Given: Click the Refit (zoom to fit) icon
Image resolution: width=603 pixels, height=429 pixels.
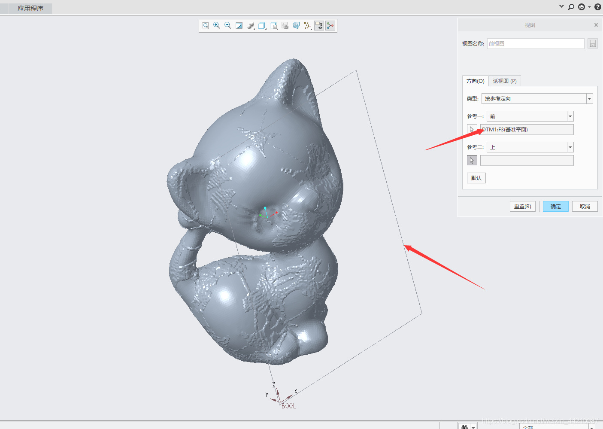Looking at the screenshot, I should click(x=206, y=26).
